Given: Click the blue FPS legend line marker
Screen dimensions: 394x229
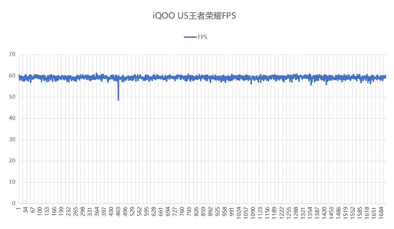Looking at the screenshot, I should click(190, 37).
